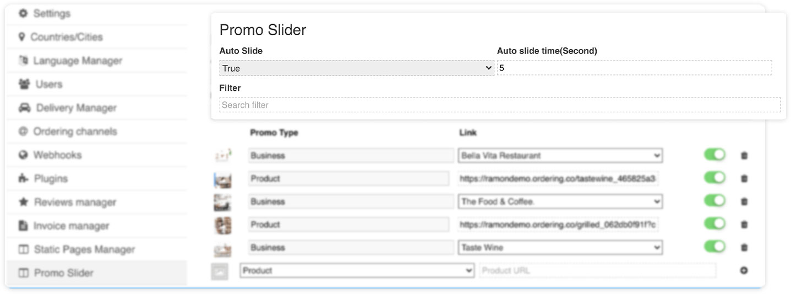Delete the Bella Vita Restaurant promo row

[x=744, y=156]
